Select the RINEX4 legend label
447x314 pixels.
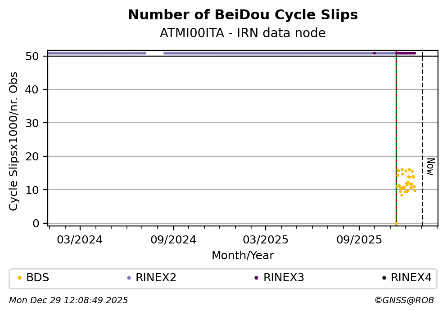pyautogui.click(x=411, y=278)
